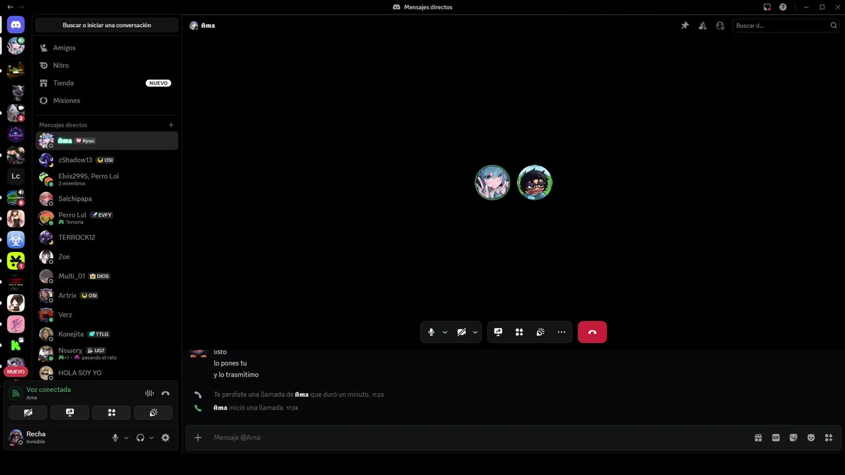The width and height of the screenshot is (845, 475).
Task: Open conversation with TERROCK12
Action: click(x=107, y=237)
